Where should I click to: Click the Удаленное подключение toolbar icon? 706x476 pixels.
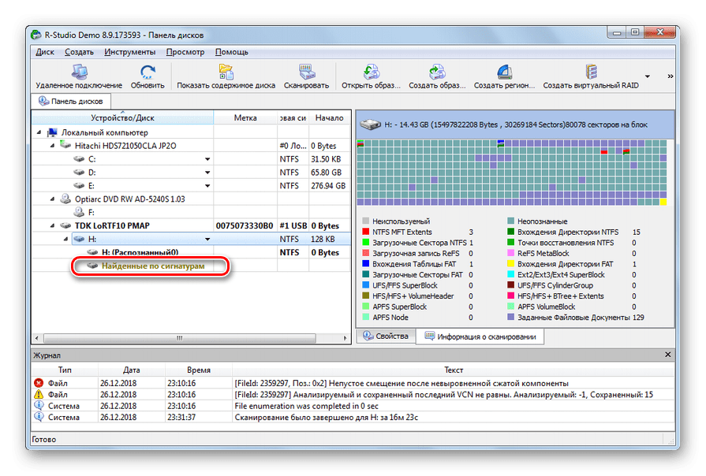coord(78,73)
